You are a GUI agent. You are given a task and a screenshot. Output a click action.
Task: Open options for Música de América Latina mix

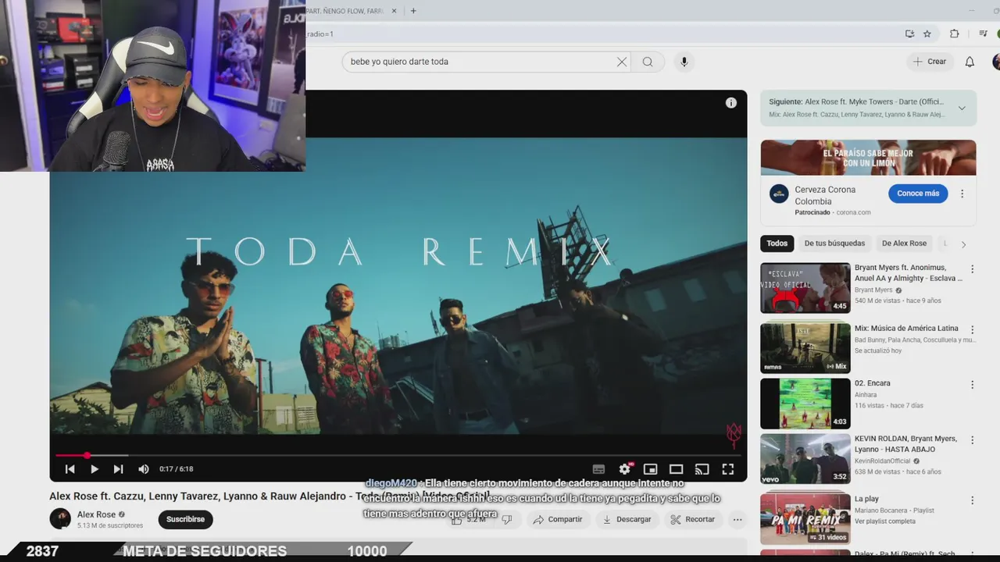point(973,330)
